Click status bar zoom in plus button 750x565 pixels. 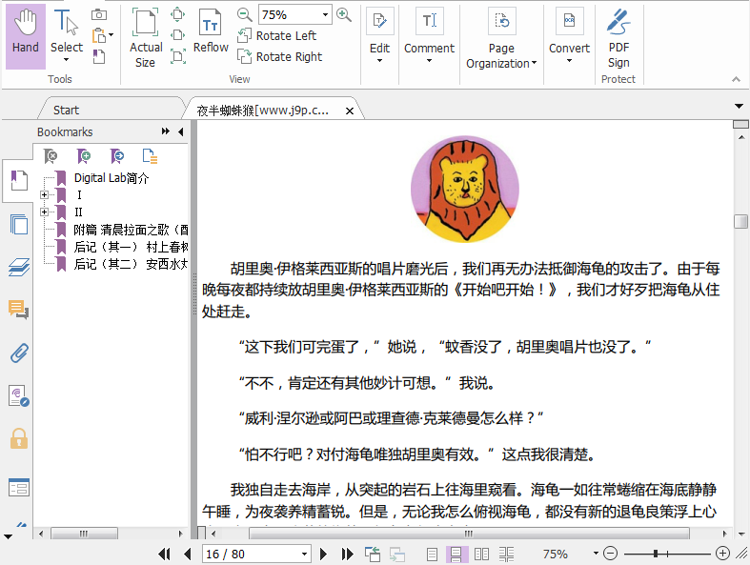tap(722, 554)
